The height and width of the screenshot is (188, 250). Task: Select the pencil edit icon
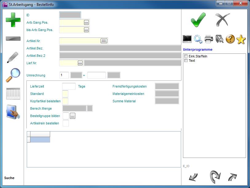tap(13, 57)
